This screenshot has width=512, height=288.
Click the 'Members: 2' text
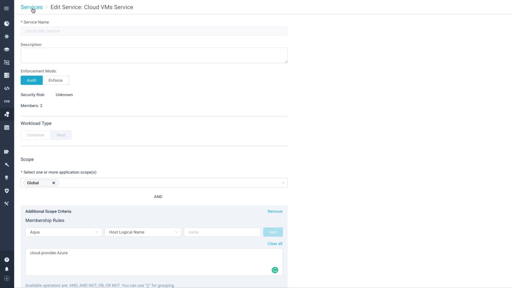31,106
